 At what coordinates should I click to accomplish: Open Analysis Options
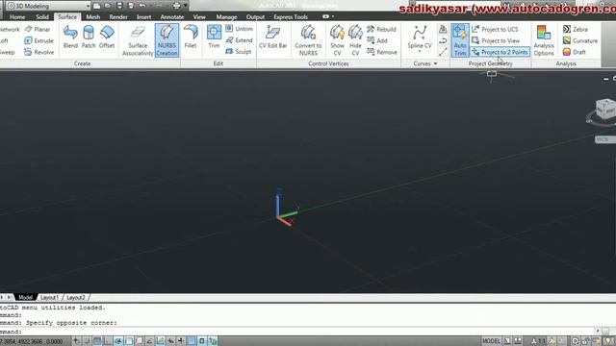point(544,40)
